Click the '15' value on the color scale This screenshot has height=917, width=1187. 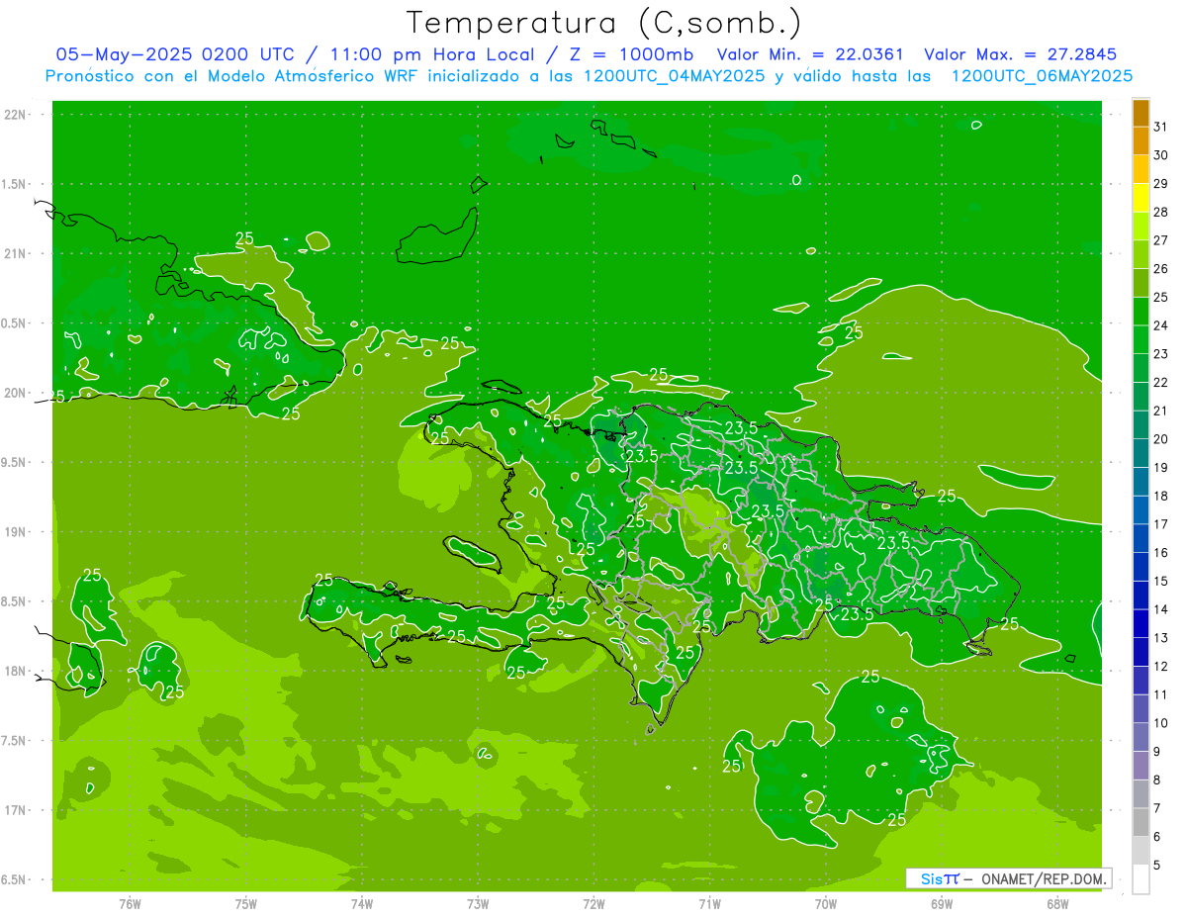1161,582
